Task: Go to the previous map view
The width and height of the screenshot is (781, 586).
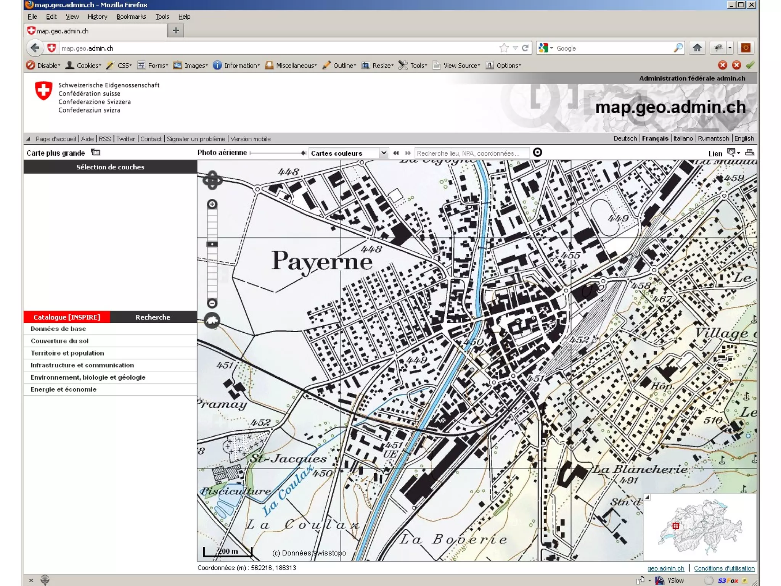Action: 396,153
